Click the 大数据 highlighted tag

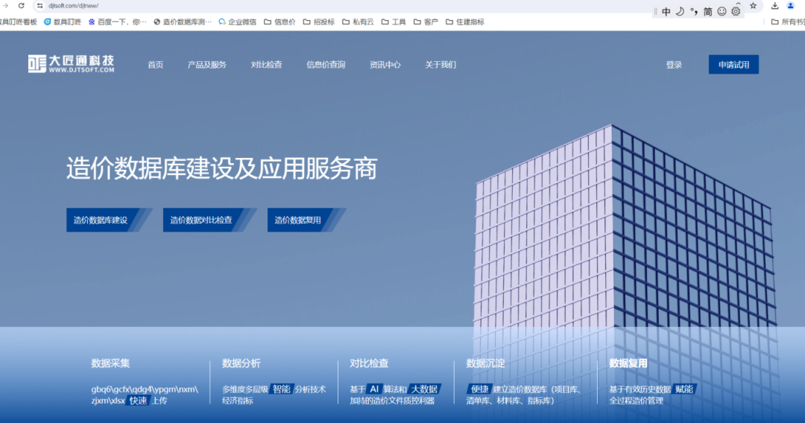coord(425,389)
